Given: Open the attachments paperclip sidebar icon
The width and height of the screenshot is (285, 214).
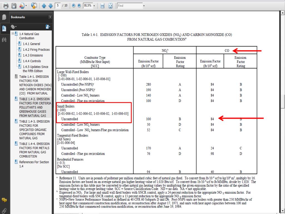Looking at the screenshot, I should pos(4,211).
